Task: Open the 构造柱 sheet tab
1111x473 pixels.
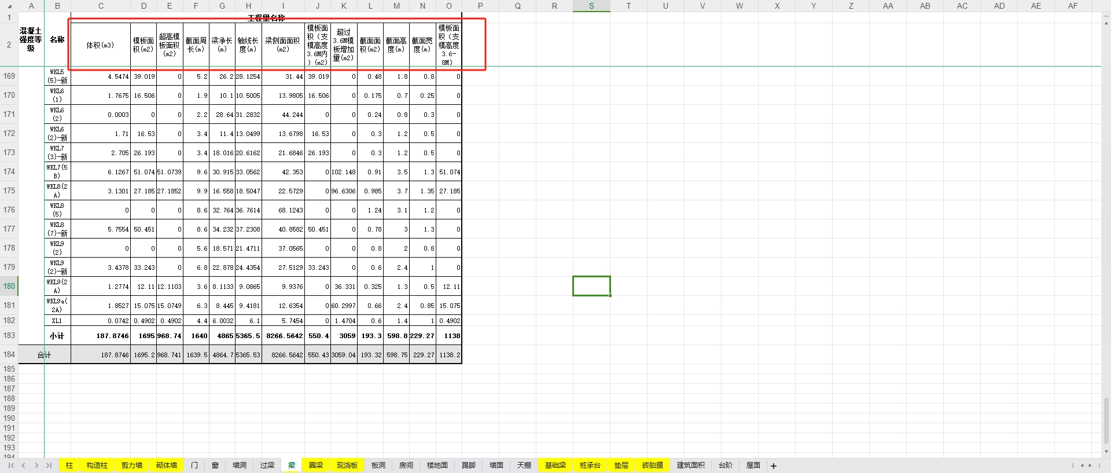Action: 97,465
